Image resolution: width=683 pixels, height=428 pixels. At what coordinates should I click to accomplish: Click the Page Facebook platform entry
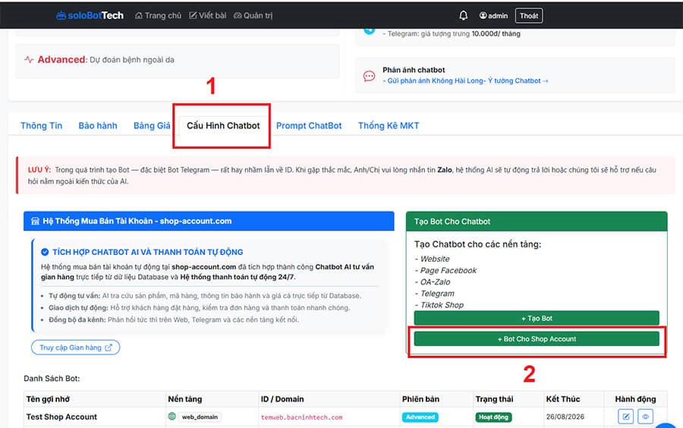click(445, 270)
